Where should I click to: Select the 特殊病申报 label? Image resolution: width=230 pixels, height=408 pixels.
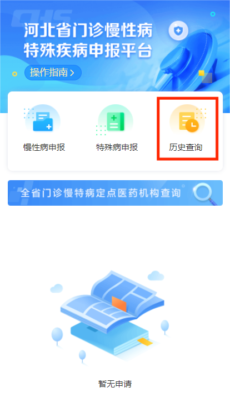[x=117, y=147]
